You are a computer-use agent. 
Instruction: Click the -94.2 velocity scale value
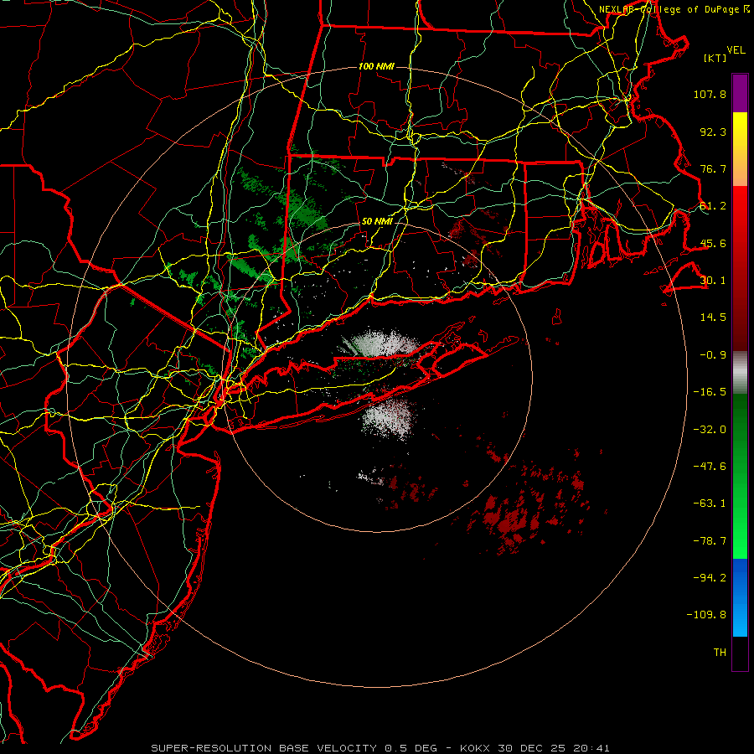pyautogui.click(x=710, y=578)
